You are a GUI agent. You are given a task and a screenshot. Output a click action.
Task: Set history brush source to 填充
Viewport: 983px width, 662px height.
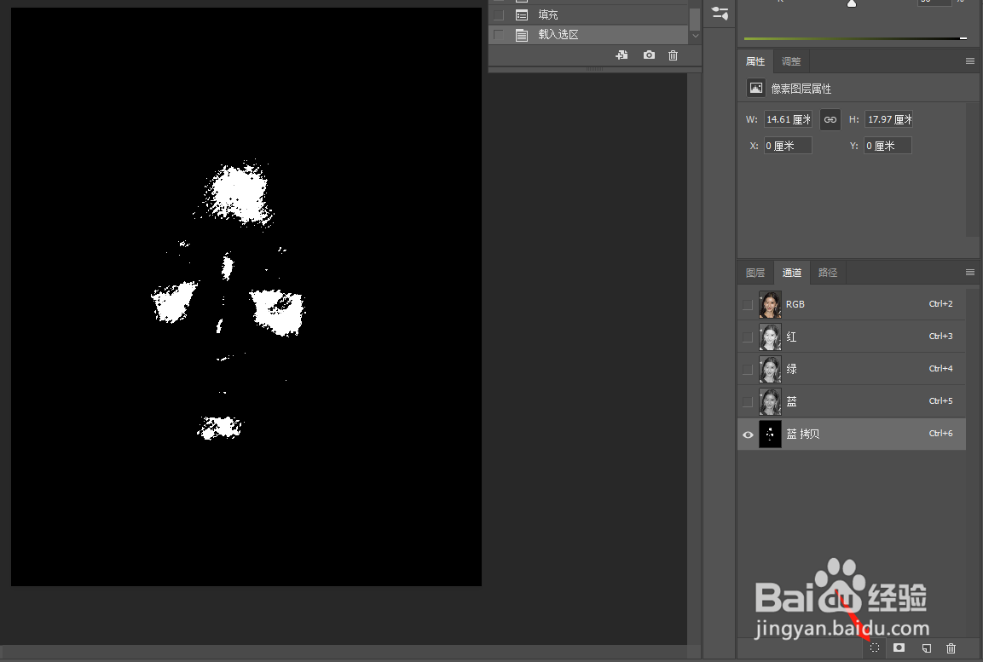tap(499, 15)
